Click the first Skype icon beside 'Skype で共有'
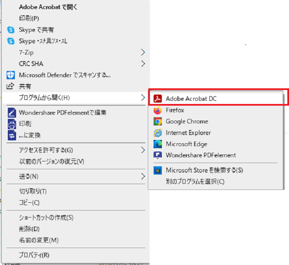289x265 pixels. [x=11, y=30]
